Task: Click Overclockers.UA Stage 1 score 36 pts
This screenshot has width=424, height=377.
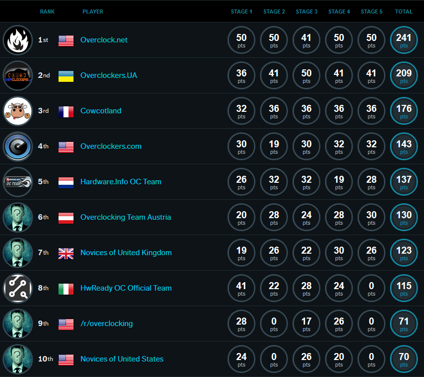Action: 241,75
